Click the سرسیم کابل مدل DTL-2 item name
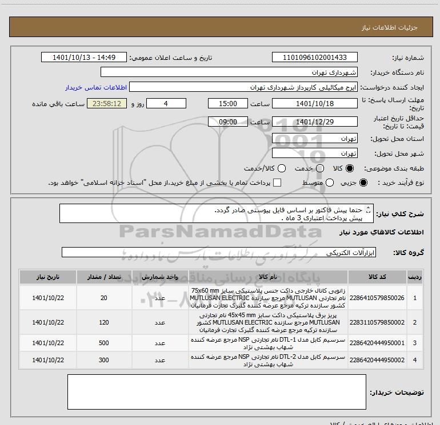The image size is (440, 425). pyautogui.click(x=267, y=361)
